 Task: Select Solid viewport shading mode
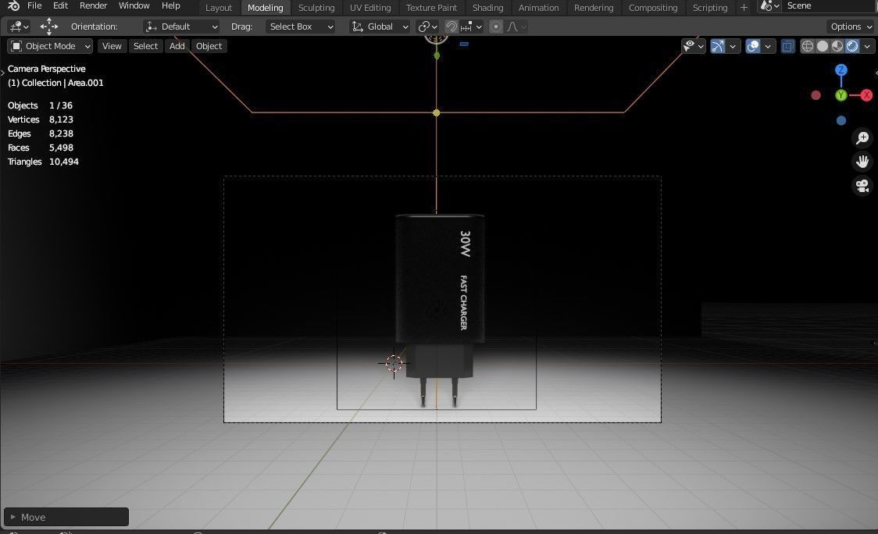[822, 45]
